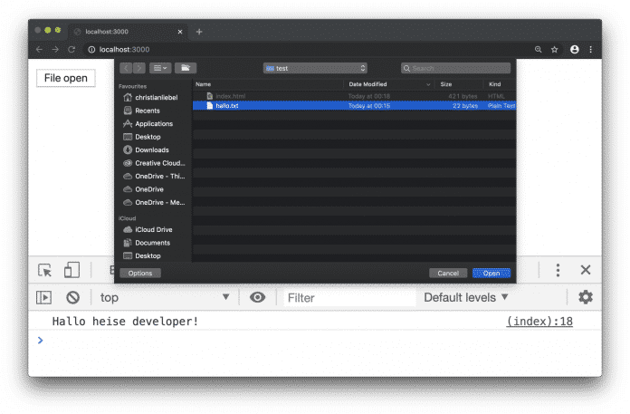630x414 pixels.
Task: Click the 'Hallo heise developer!' console message
Action: tap(125, 322)
